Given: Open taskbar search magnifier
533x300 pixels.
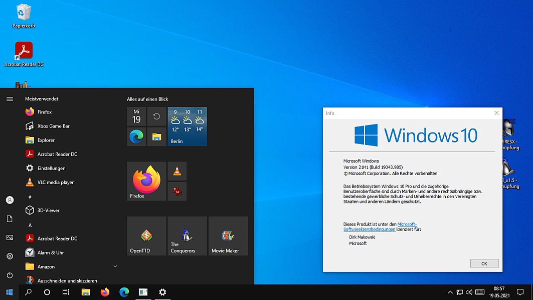Looking at the screenshot, I should [x=28, y=292].
